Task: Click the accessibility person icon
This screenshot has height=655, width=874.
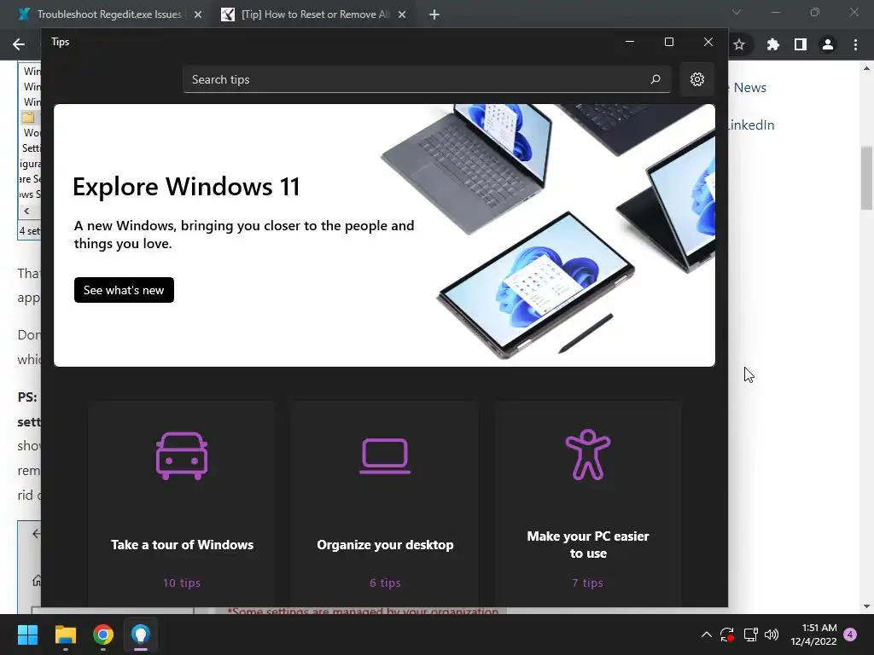Action: pos(587,455)
